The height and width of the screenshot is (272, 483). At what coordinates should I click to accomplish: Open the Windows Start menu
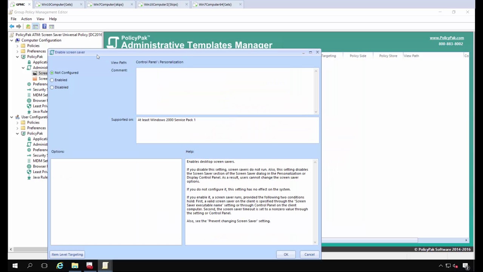(15, 266)
